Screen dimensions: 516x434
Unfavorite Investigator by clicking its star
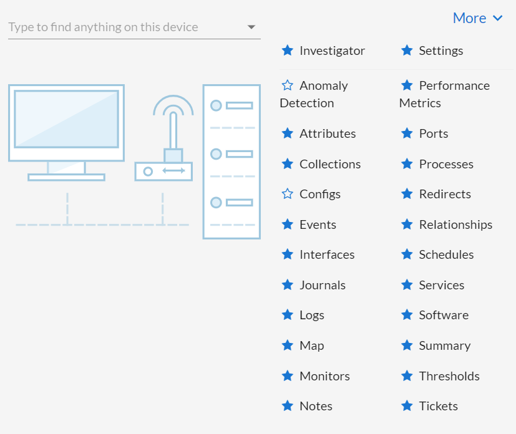coord(287,51)
